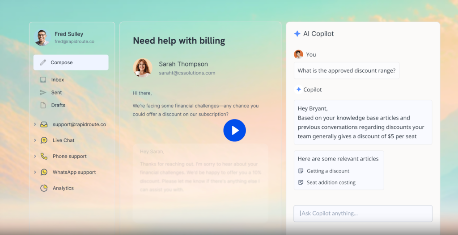Image resolution: width=458 pixels, height=235 pixels.
Task: Click the Sarah Thompson sender name
Action: click(x=183, y=64)
